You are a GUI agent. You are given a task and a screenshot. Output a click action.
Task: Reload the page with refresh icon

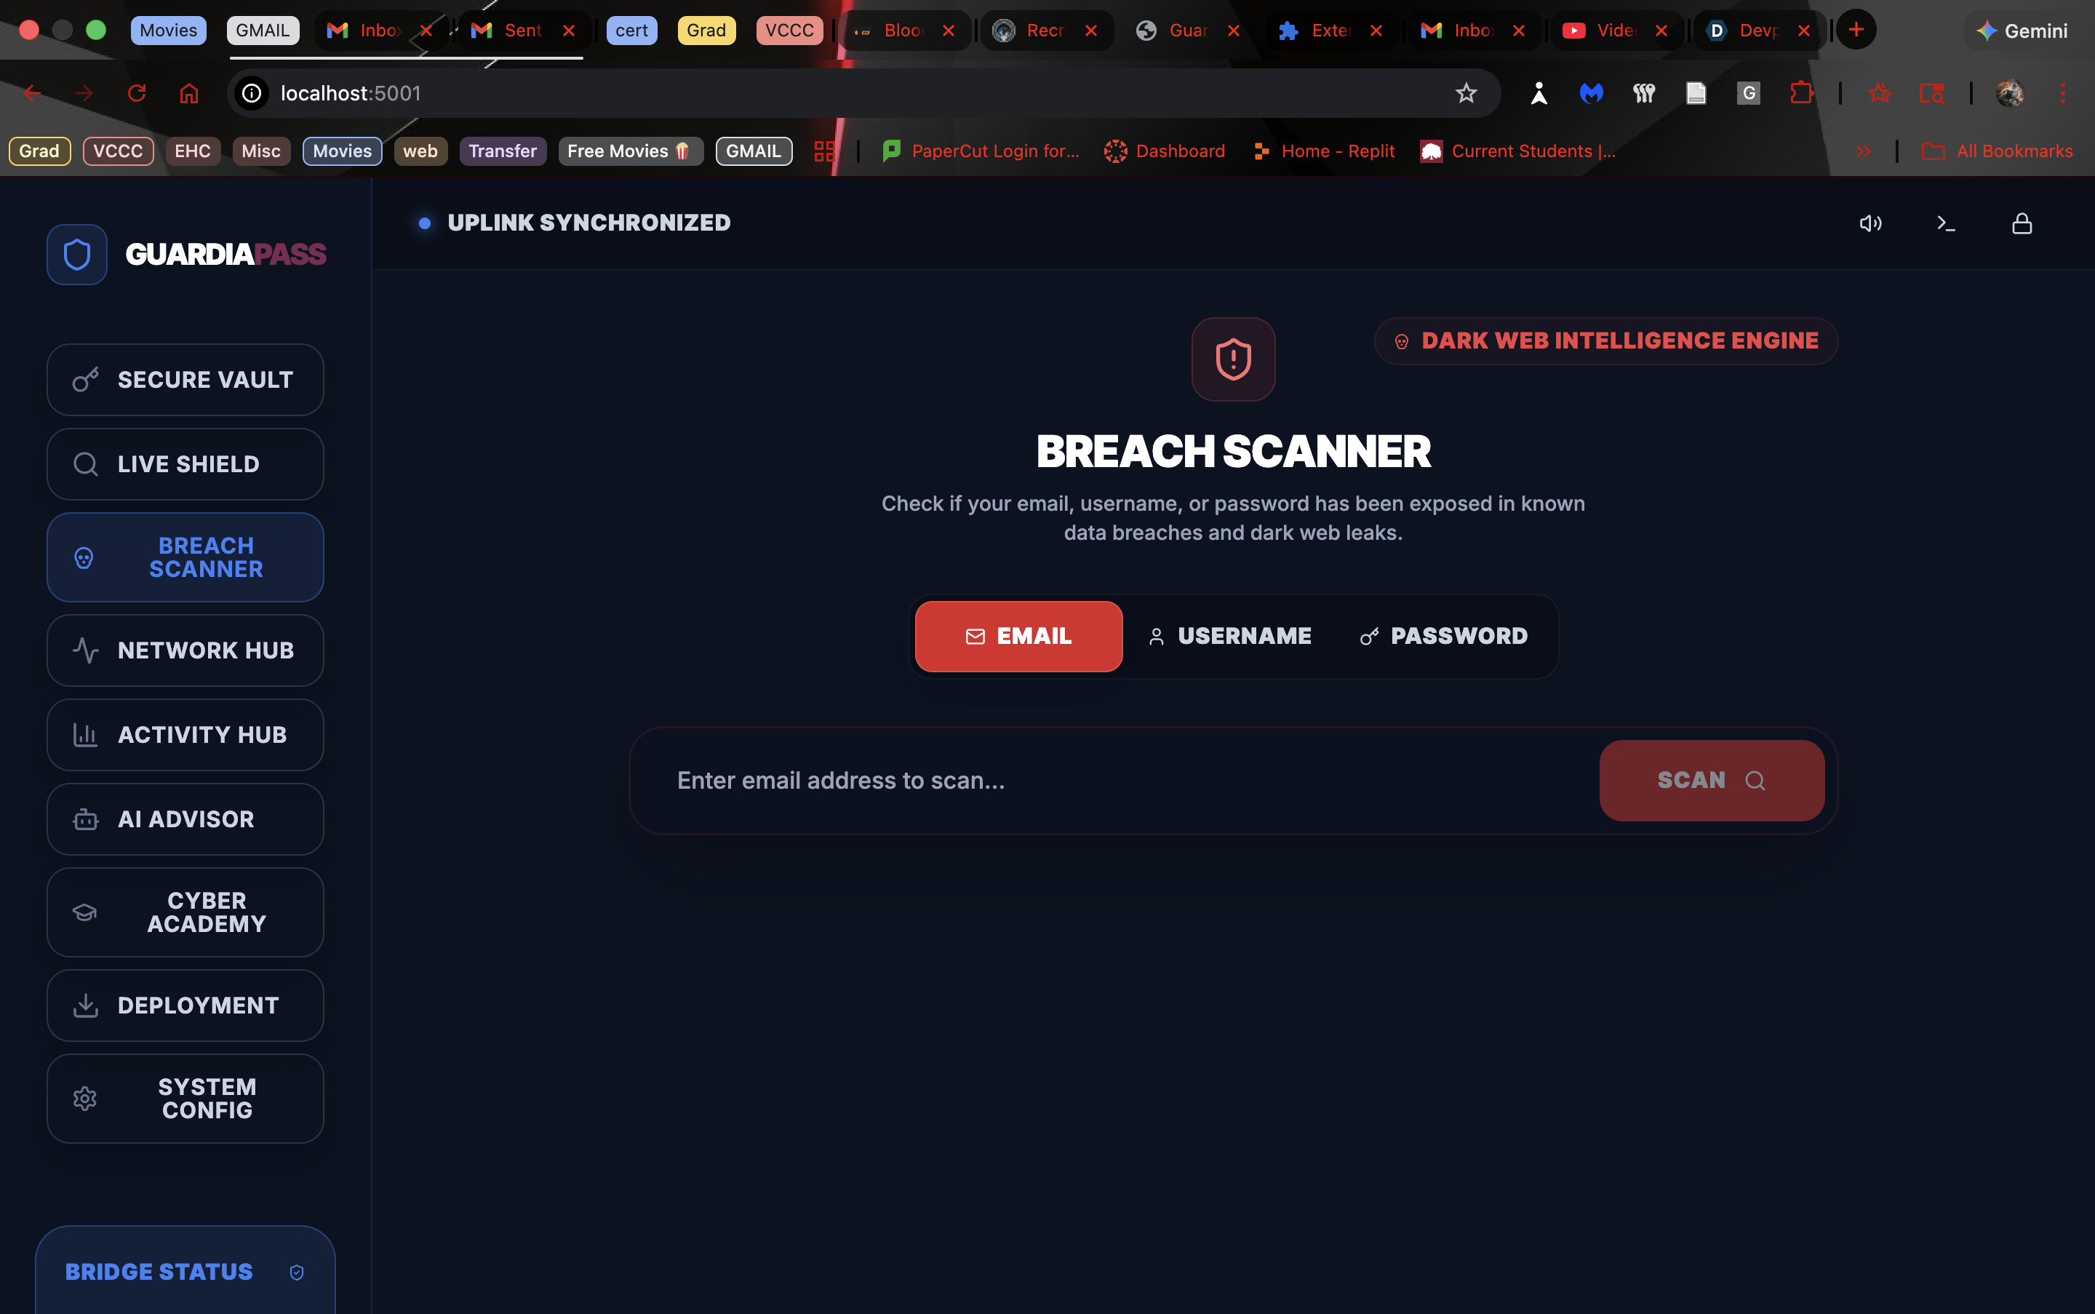[137, 93]
